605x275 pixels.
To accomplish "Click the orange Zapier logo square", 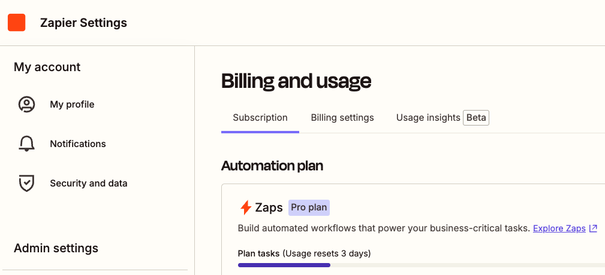I will [17, 23].
